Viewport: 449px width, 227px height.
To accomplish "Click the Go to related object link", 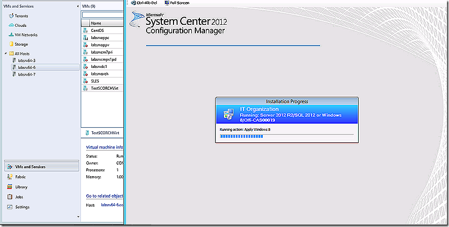I will 105,196.
